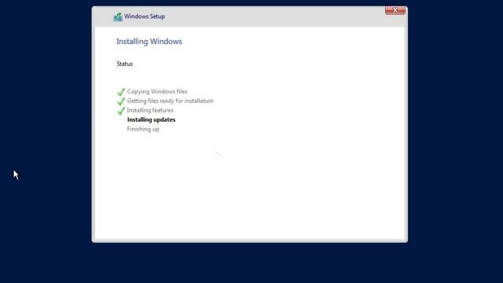The width and height of the screenshot is (503, 283).
Task: Click the 'Finishing up' step text
Action: pyautogui.click(x=143, y=129)
